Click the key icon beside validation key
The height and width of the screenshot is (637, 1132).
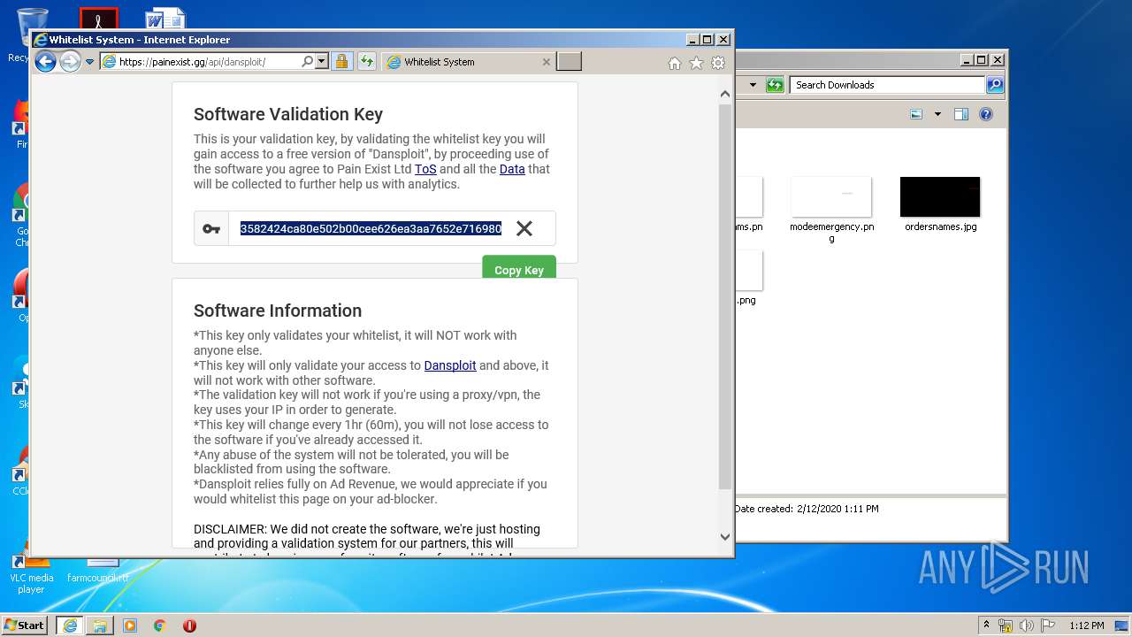pos(211,228)
